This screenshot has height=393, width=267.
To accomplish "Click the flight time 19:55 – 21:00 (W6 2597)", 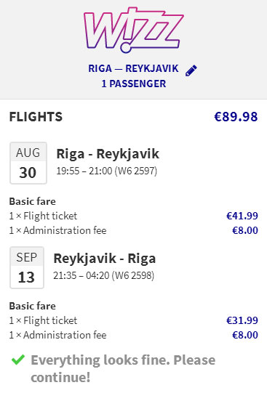I will pyautogui.click(x=107, y=171).
